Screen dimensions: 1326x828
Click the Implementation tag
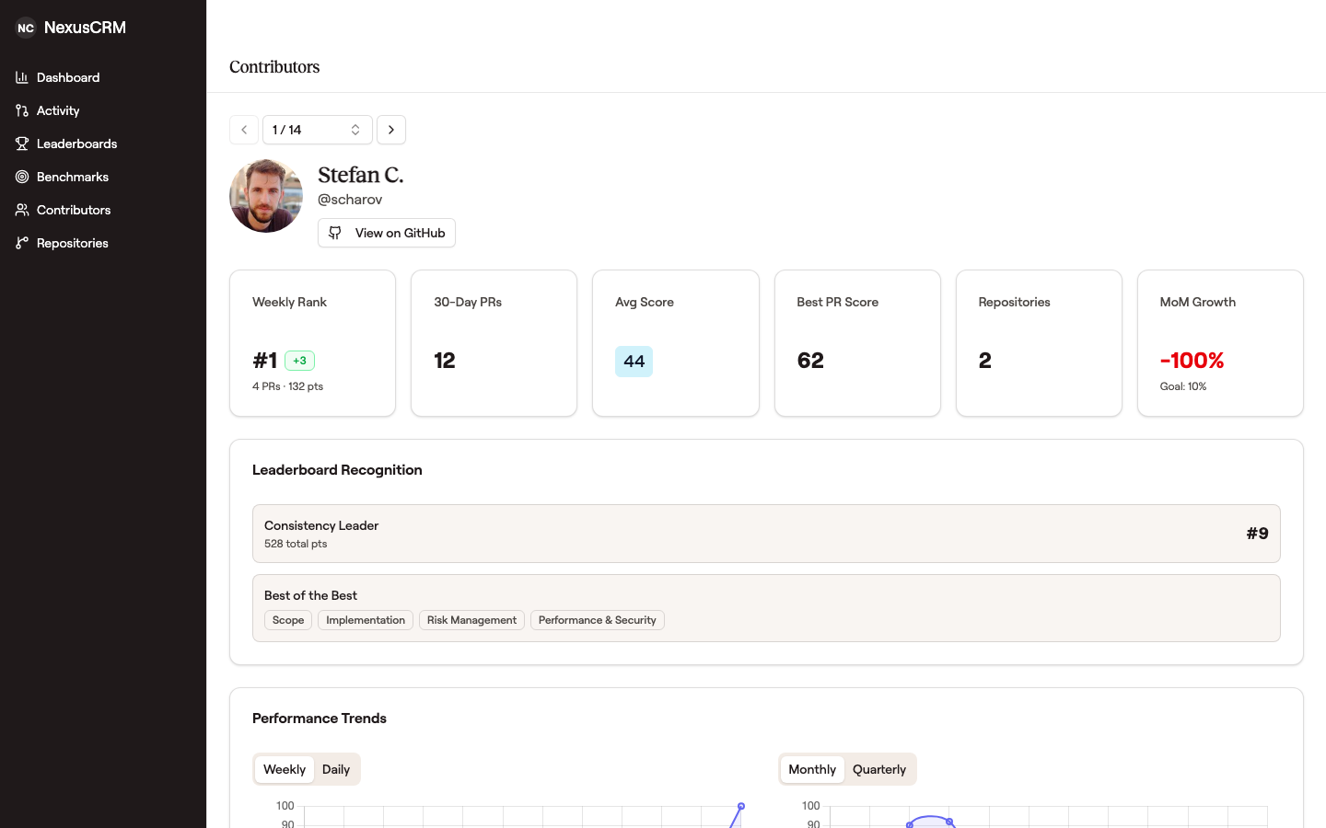pyautogui.click(x=366, y=620)
